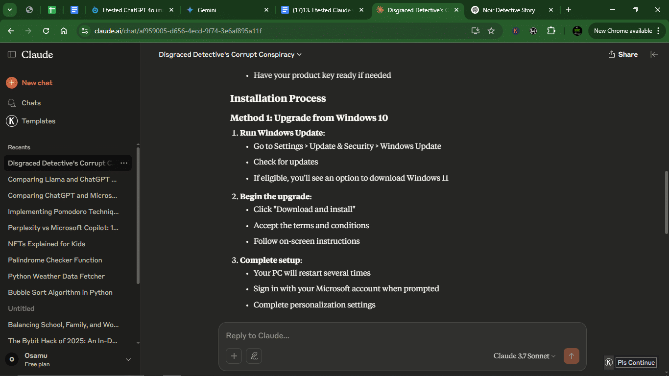This screenshot has height=376, width=669.
Task: Open the Claude 3.7 Sonnet model selector
Action: pyautogui.click(x=524, y=356)
